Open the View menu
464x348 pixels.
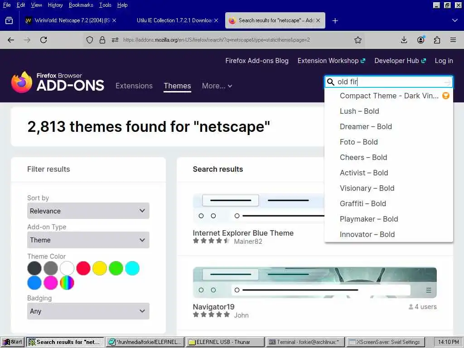pyautogui.click(x=36, y=5)
